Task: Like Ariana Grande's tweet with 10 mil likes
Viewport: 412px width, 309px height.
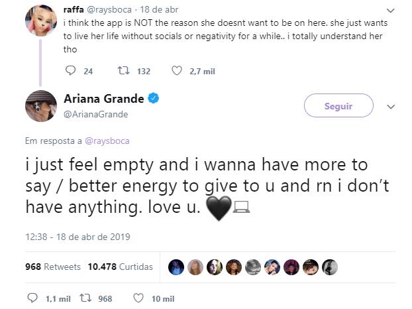Action: click(138, 298)
